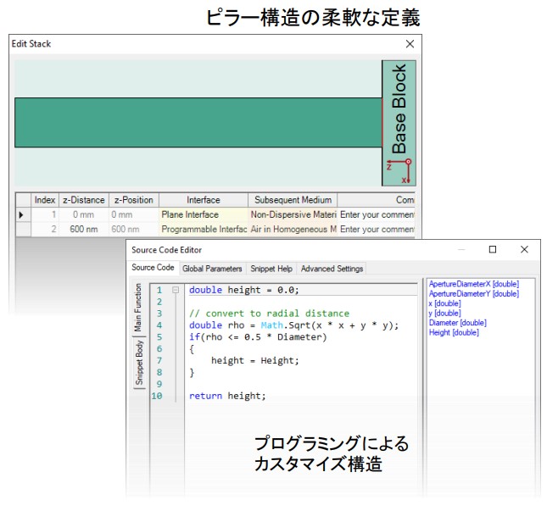This screenshot has height=511, width=547.
Task: Switch to the Global Parameters tab
Action: [x=212, y=269]
